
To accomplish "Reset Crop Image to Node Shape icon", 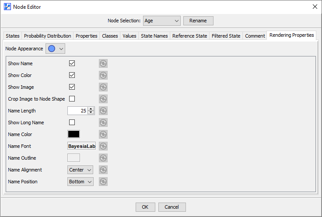I will click(x=103, y=99).
